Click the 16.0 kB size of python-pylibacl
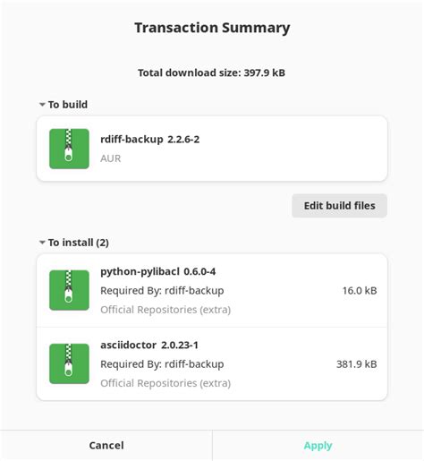The width and height of the screenshot is (424, 461). point(360,290)
